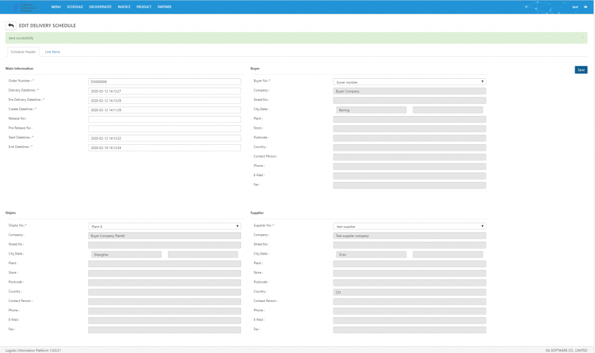Open the INVOICE menu item
The width and height of the screenshot is (595, 353).
click(124, 7)
